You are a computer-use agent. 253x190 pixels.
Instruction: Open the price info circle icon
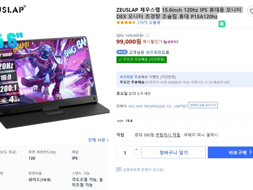point(148,35)
